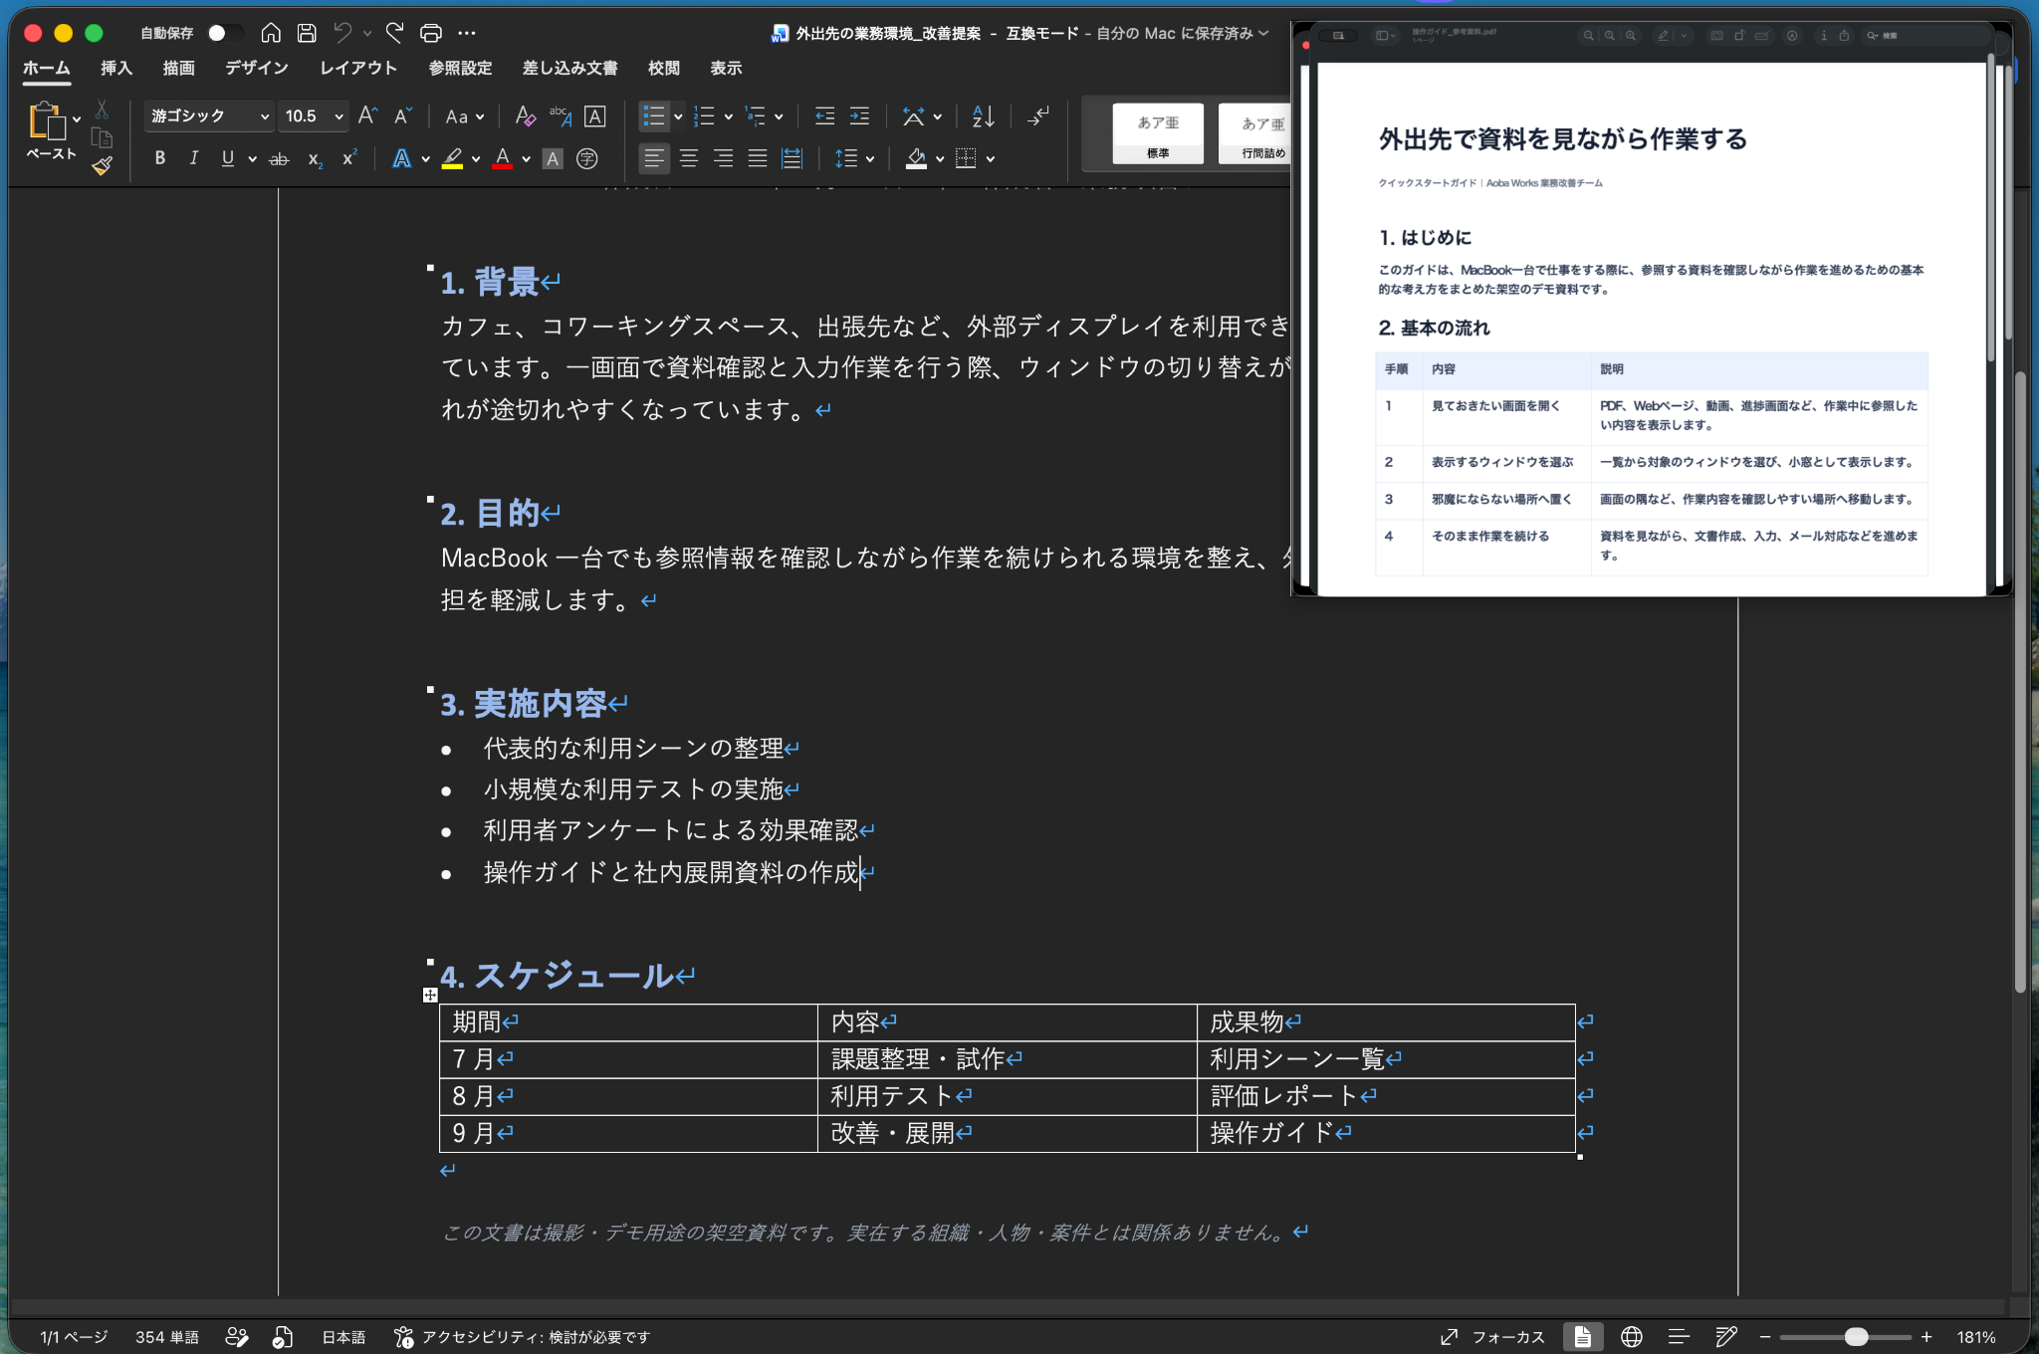Apply subscript formatting
2039x1354 pixels.
pos(315,158)
